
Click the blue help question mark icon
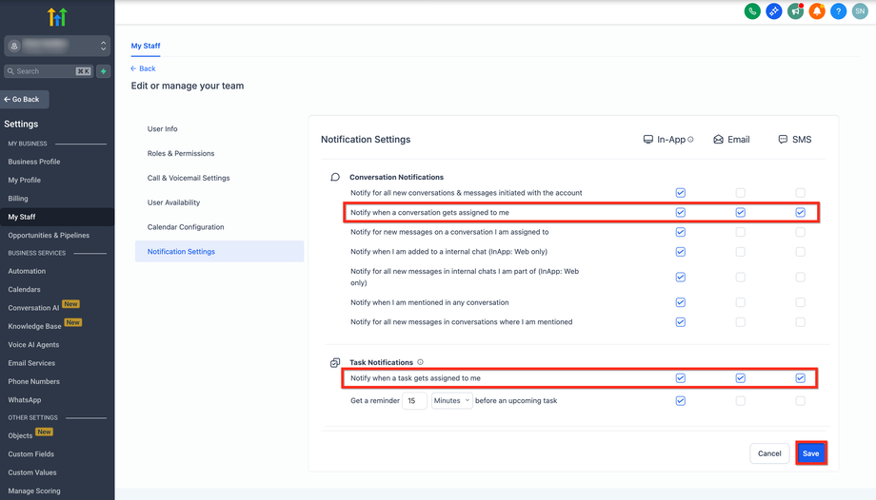(839, 11)
